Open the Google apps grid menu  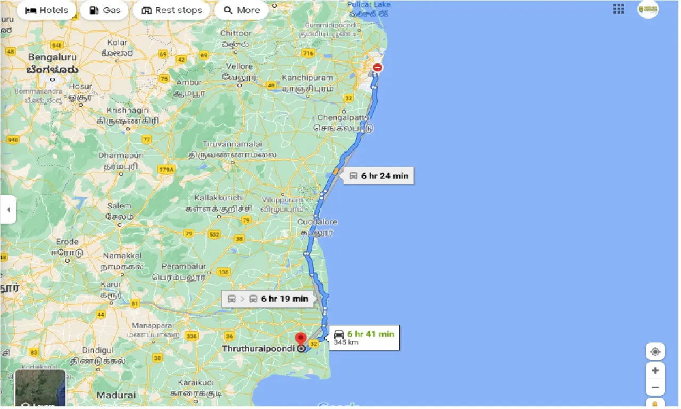click(618, 9)
